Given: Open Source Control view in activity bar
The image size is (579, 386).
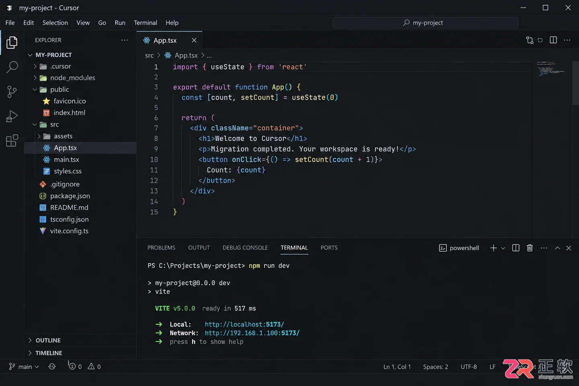Looking at the screenshot, I should click(12, 92).
